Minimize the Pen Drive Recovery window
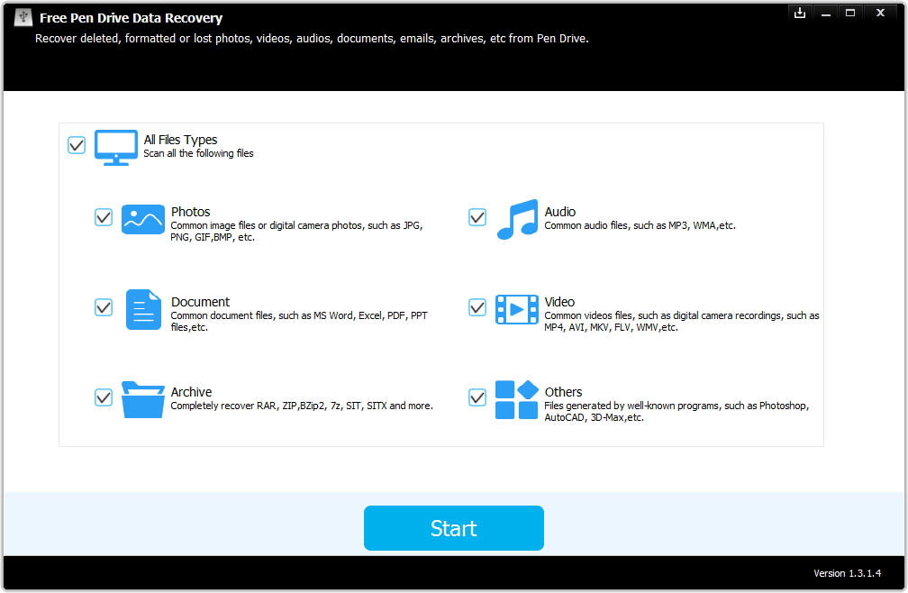The width and height of the screenshot is (908, 593). (x=826, y=13)
